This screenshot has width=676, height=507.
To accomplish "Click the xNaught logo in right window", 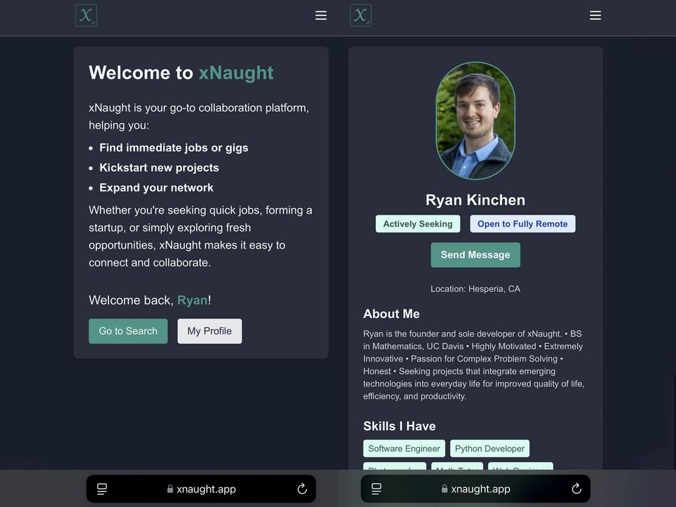I will point(360,15).
